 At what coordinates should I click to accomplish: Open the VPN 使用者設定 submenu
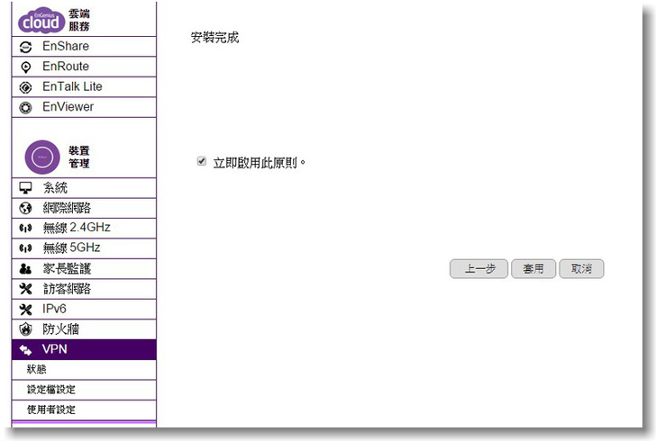click(84, 409)
